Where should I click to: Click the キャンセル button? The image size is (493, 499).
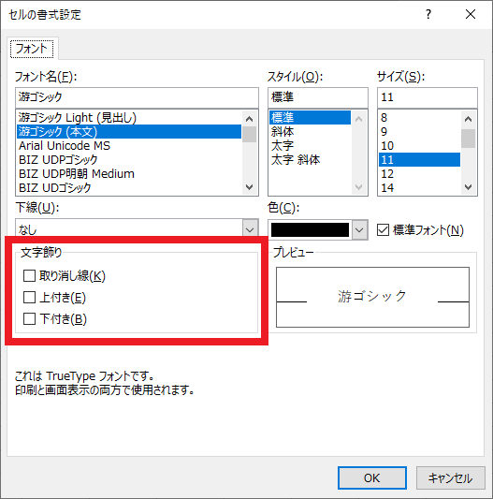[x=451, y=478]
